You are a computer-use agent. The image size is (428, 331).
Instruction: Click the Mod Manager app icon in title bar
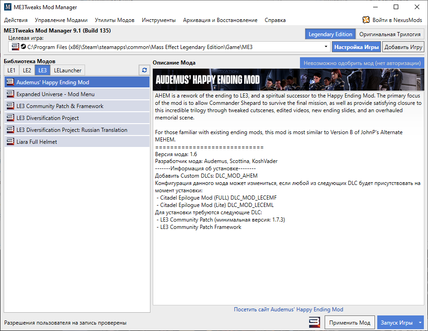coord(8,7)
